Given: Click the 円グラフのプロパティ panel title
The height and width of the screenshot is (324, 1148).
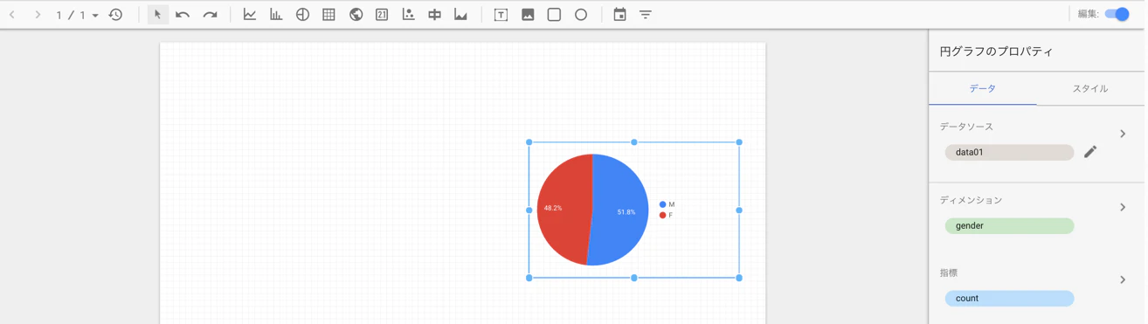Looking at the screenshot, I should tap(996, 52).
